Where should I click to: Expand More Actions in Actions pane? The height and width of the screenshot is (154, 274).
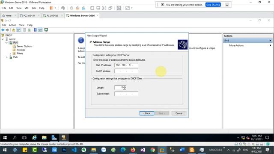[236, 45]
